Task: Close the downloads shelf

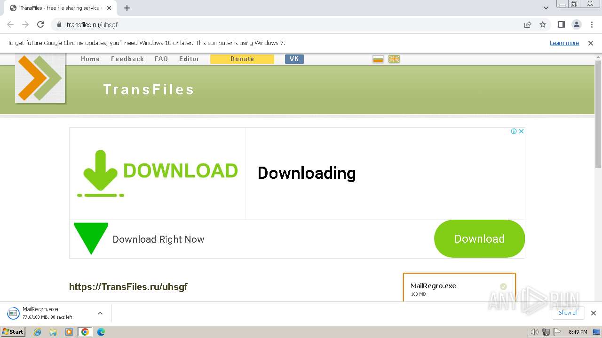Action: click(x=593, y=313)
